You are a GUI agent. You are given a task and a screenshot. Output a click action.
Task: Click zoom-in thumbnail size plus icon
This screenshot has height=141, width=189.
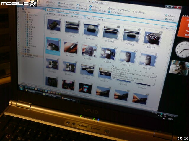[175, 29]
